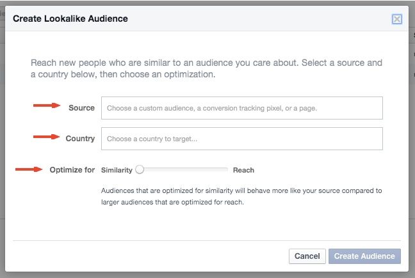
Task: Select the Source label
Action: (81, 108)
